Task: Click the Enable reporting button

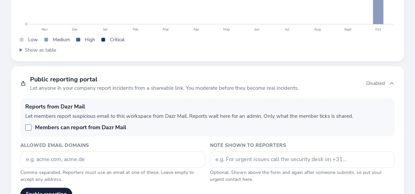Action: click(x=46, y=191)
